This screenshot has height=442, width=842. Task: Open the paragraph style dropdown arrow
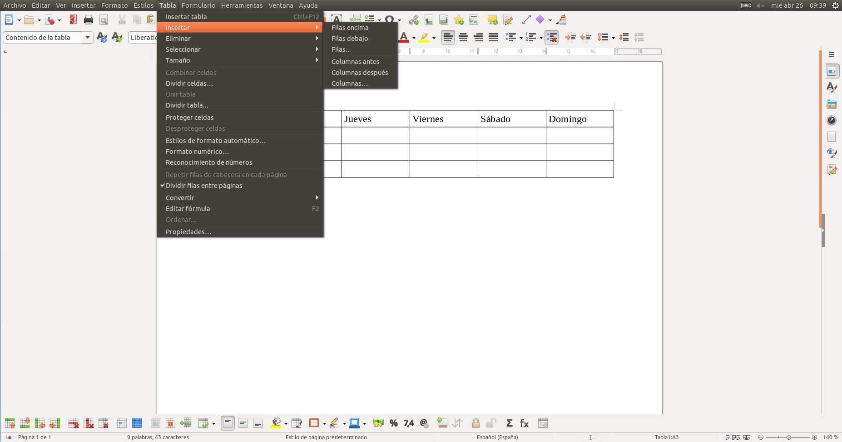pyautogui.click(x=87, y=37)
